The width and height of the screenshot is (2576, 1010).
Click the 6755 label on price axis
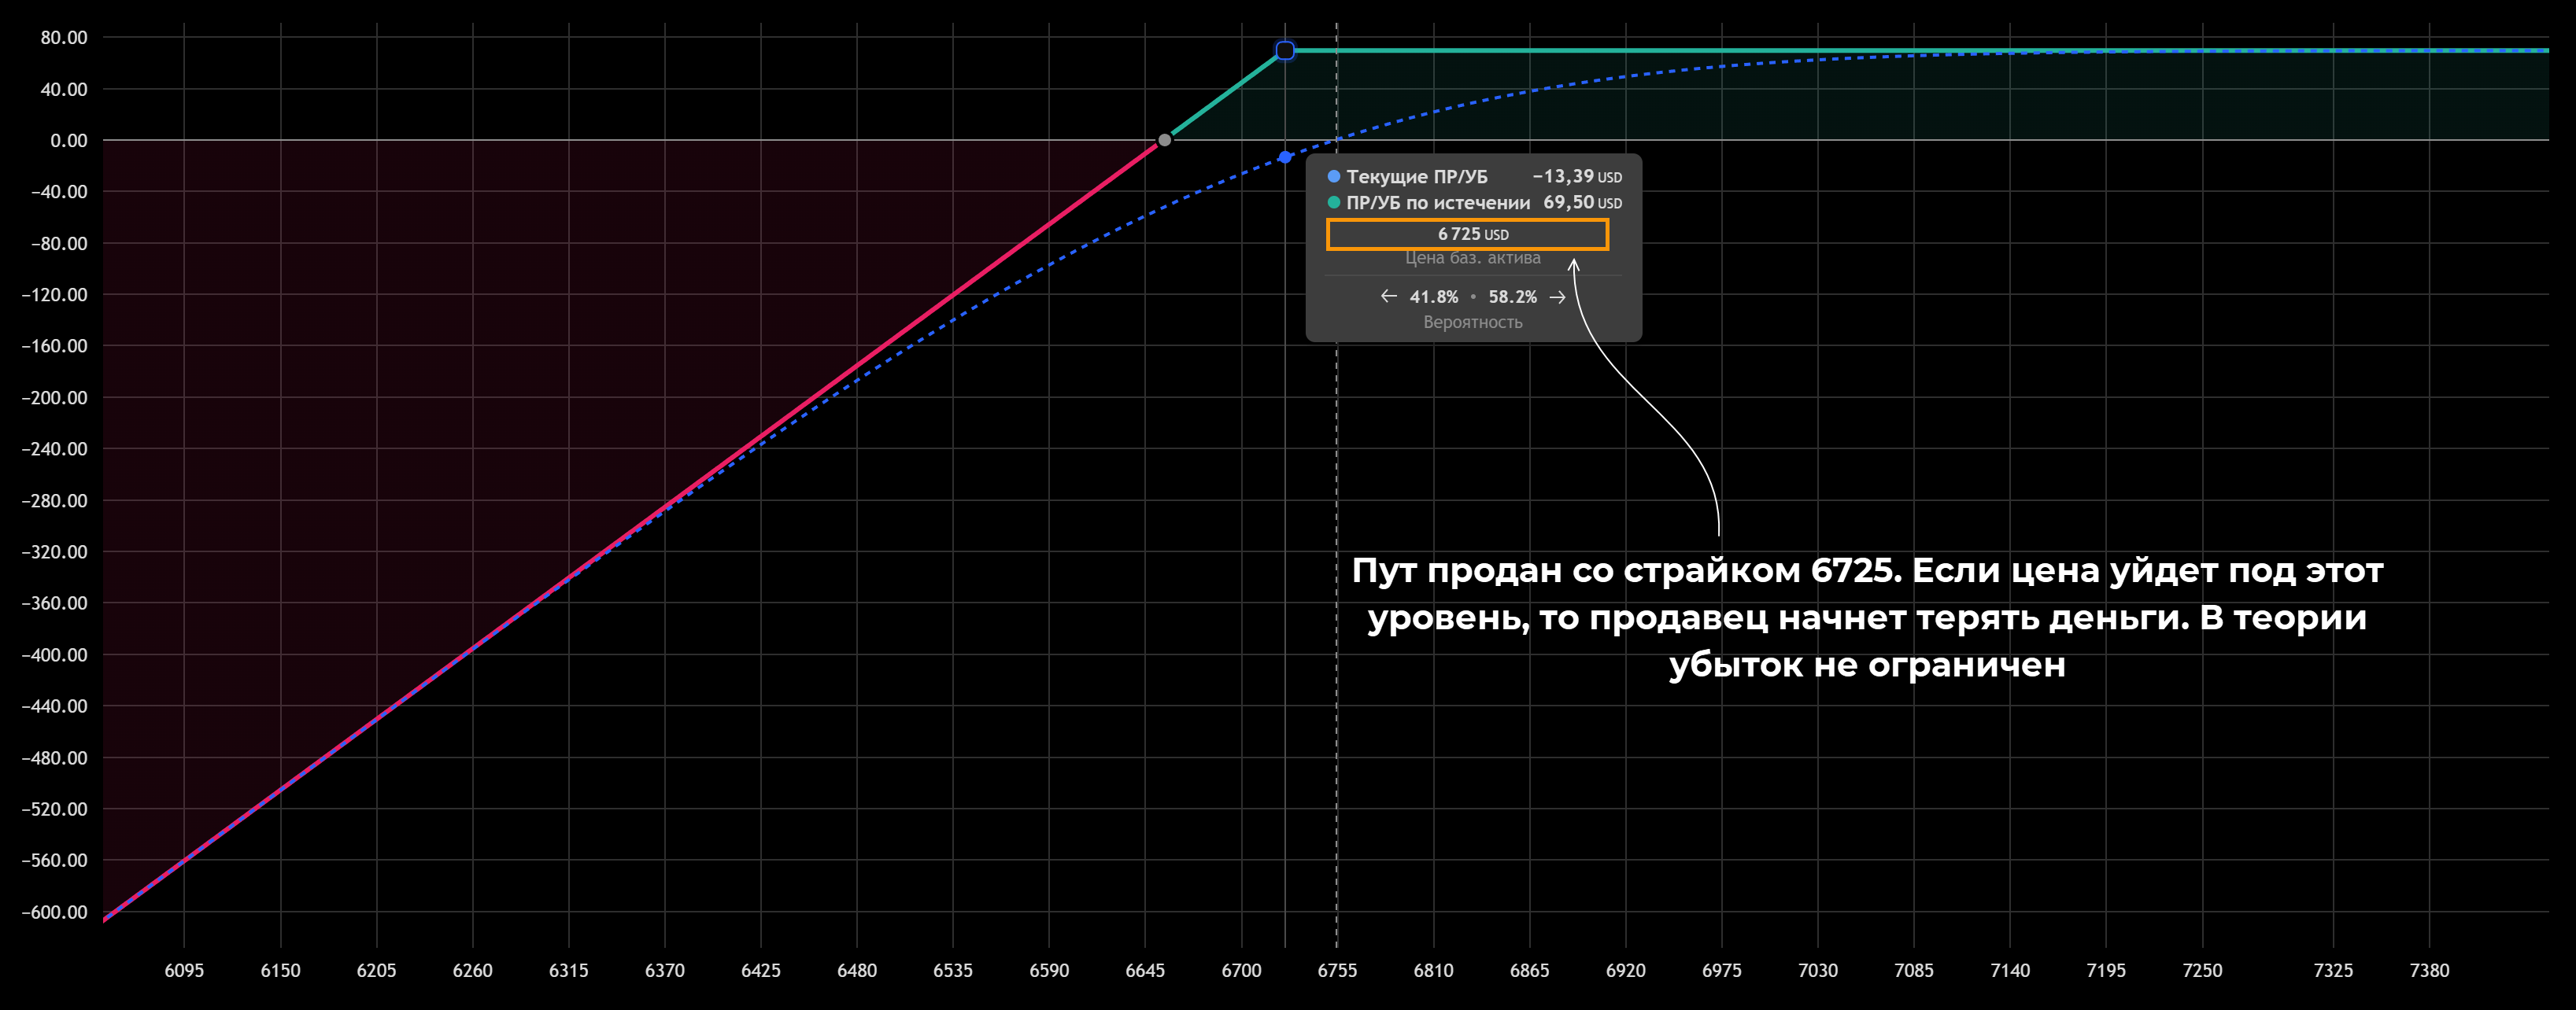tap(1337, 970)
